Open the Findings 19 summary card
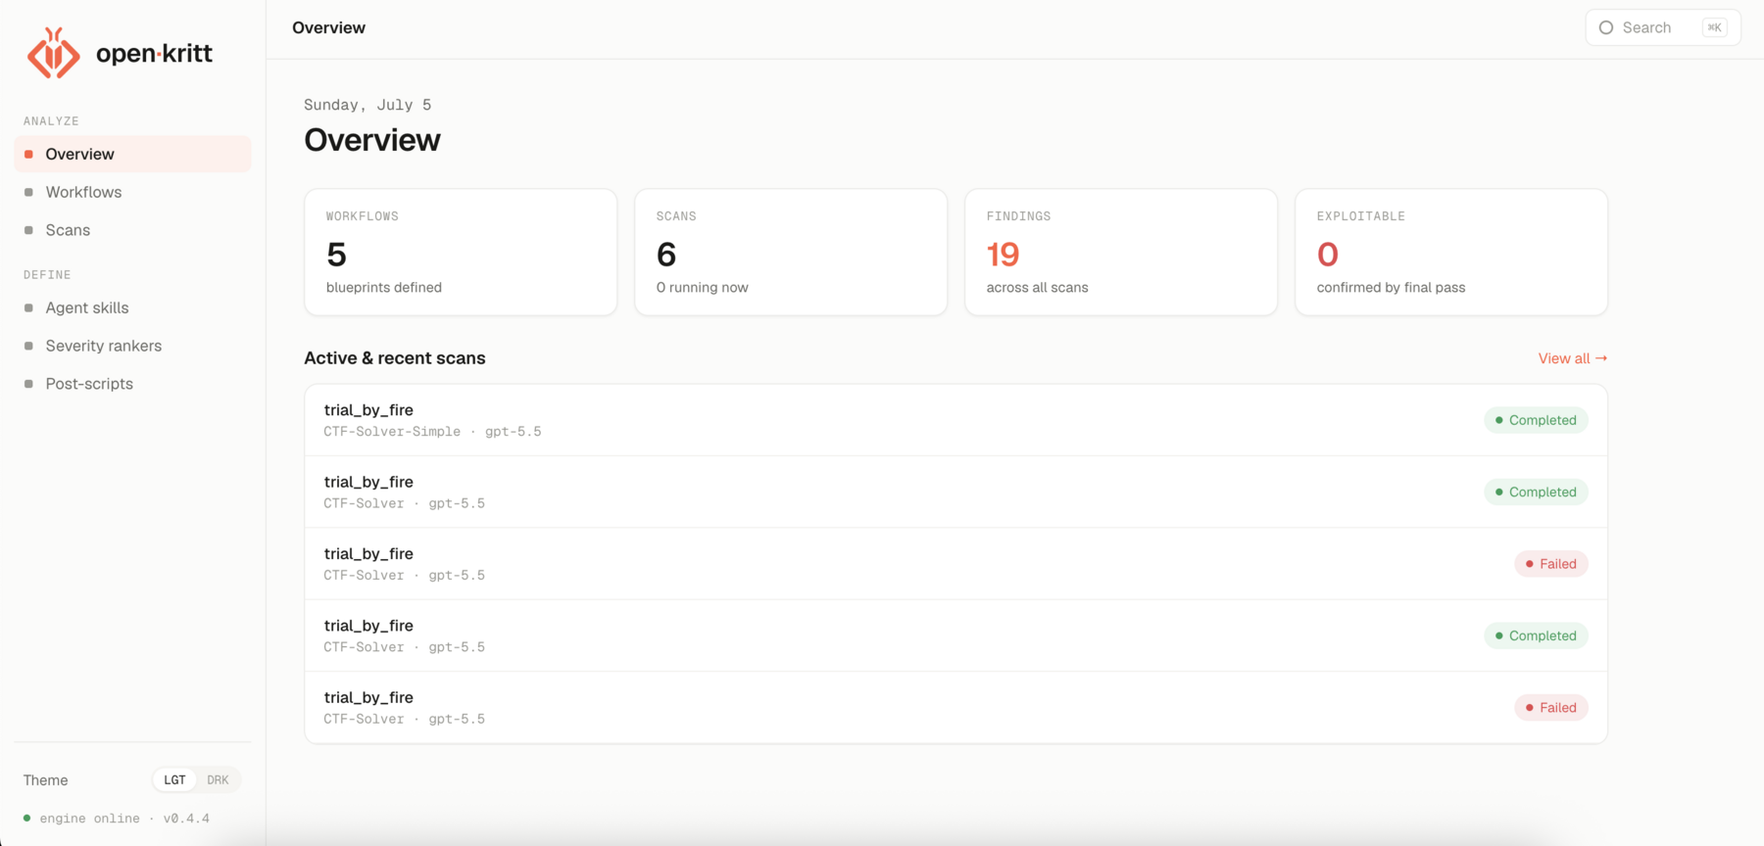Viewport: 1764px width, 846px height. pyautogui.click(x=1121, y=253)
